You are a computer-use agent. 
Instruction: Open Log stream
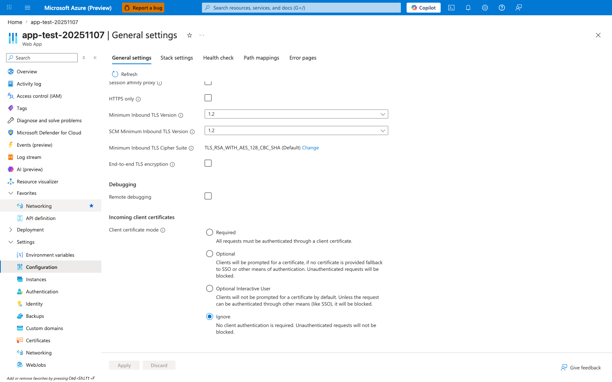29,157
